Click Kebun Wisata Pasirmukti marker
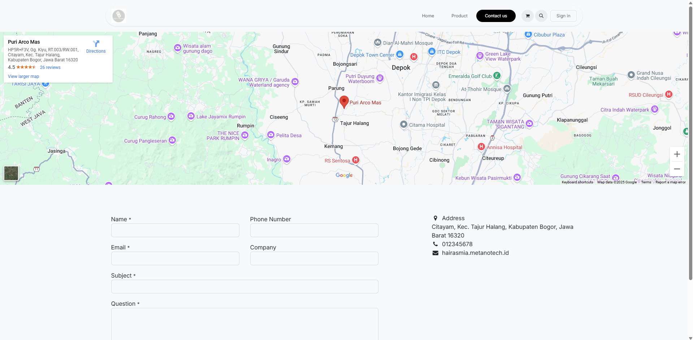Viewport: 693px width, 340px height. (517, 177)
